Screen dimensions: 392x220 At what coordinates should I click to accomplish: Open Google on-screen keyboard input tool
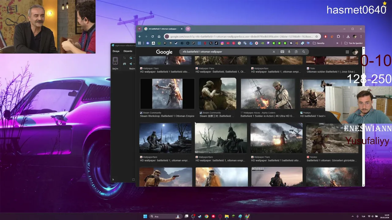[x=282, y=52]
